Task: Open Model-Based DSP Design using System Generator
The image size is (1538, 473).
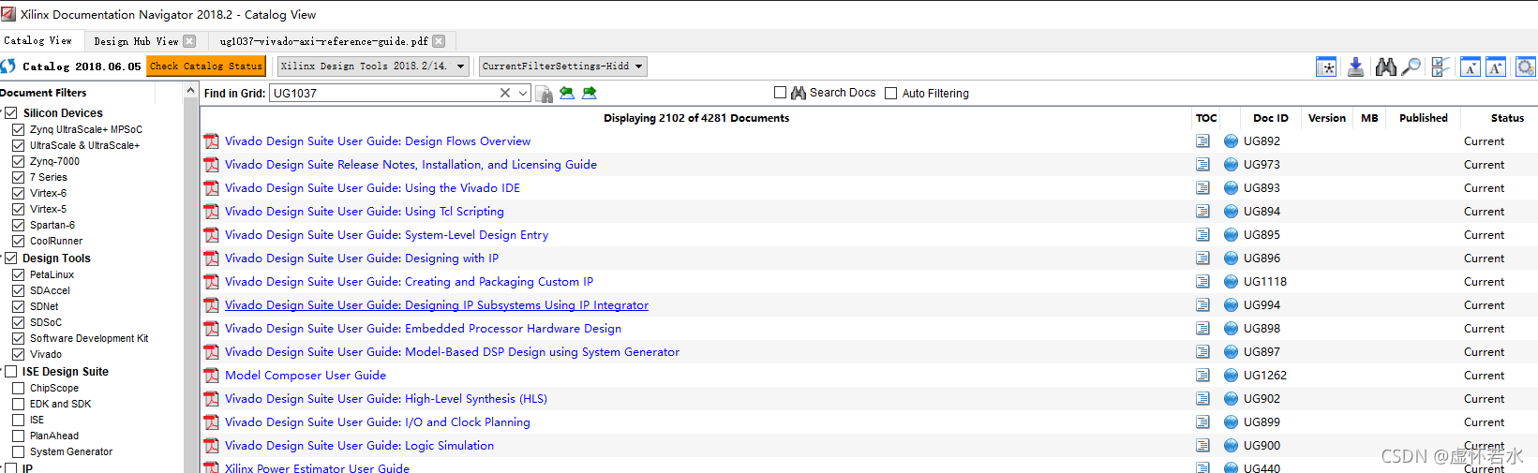Action: (x=452, y=352)
